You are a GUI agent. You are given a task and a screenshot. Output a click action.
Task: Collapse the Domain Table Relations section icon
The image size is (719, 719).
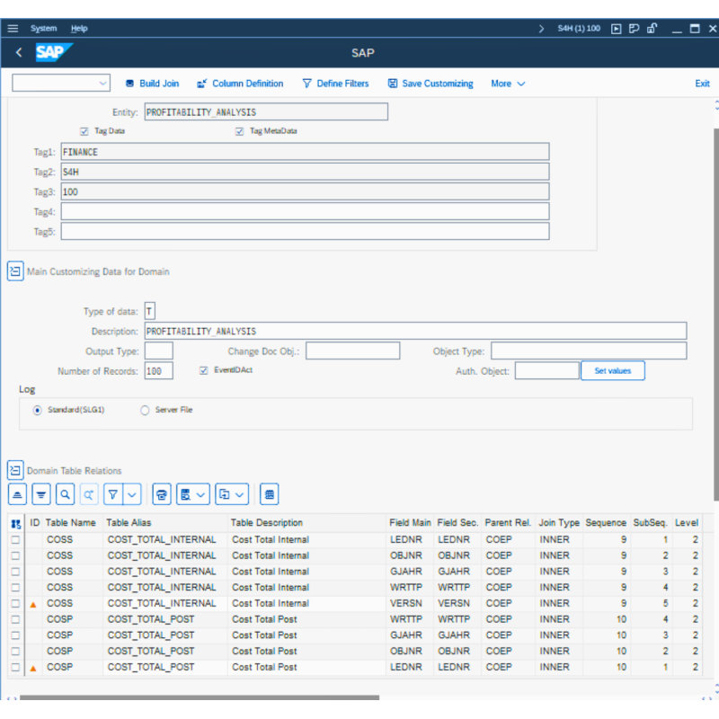coord(15,470)
